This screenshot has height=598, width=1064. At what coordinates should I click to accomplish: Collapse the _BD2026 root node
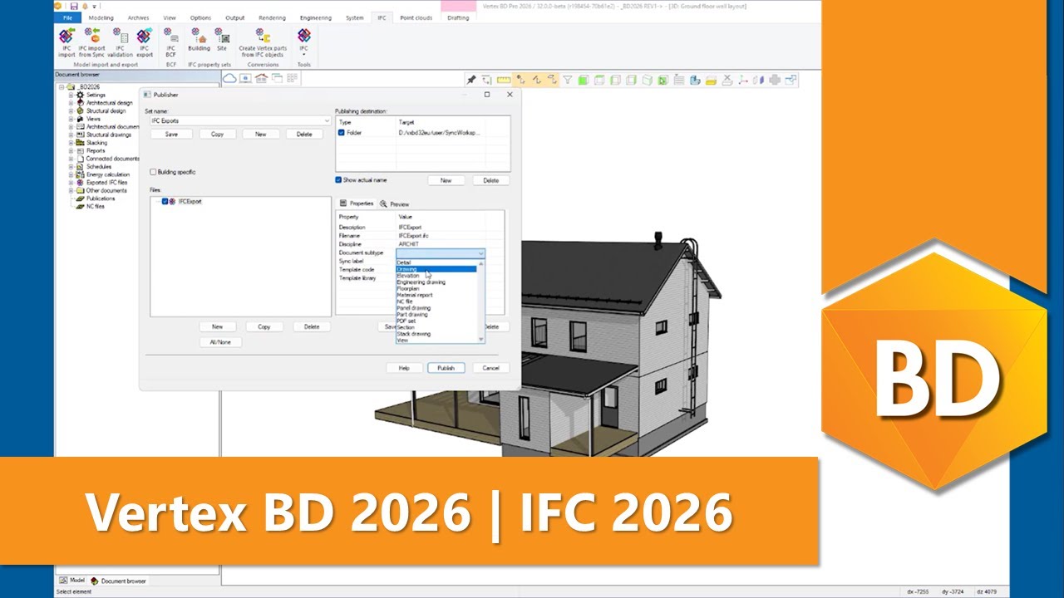click(x=62, y=87)
